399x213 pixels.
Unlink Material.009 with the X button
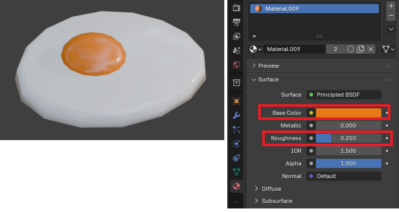coord(371,49)
